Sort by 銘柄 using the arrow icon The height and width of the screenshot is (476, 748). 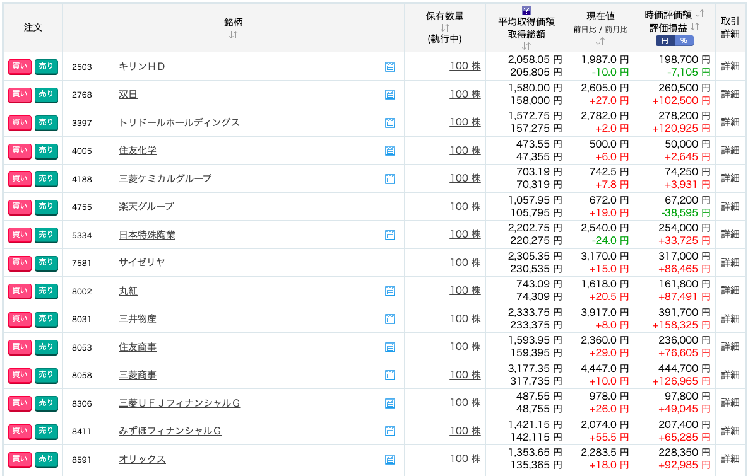(233, 35)
